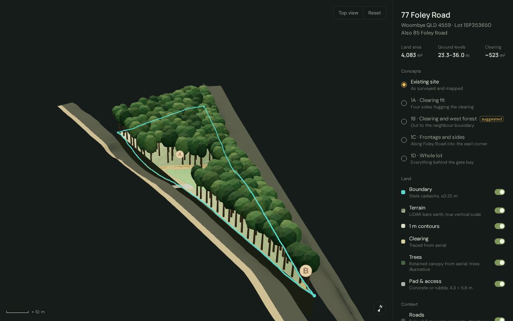Toggle the Pad & access layer
513x321 pixels.
tap(500, 284)
